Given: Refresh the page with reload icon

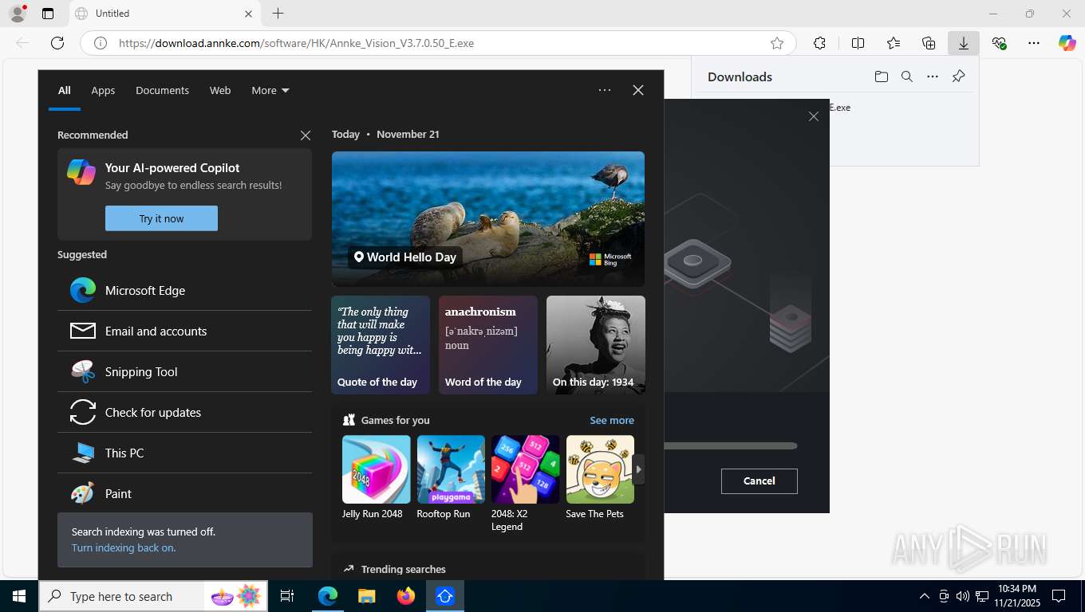Looking at the screenshot, I should coord(57,43).
